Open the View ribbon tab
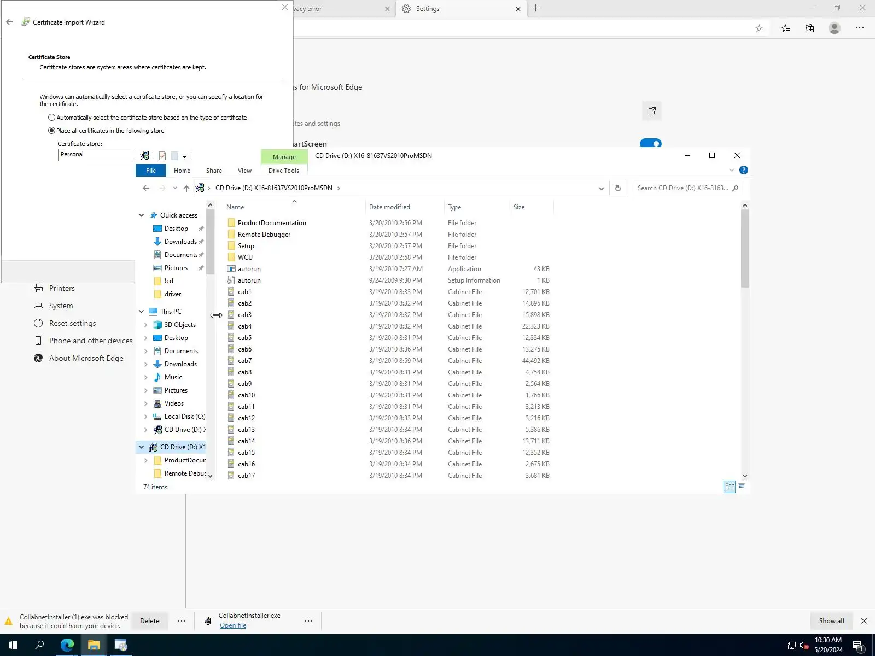The image size is (875, 656). pos(244,171)
